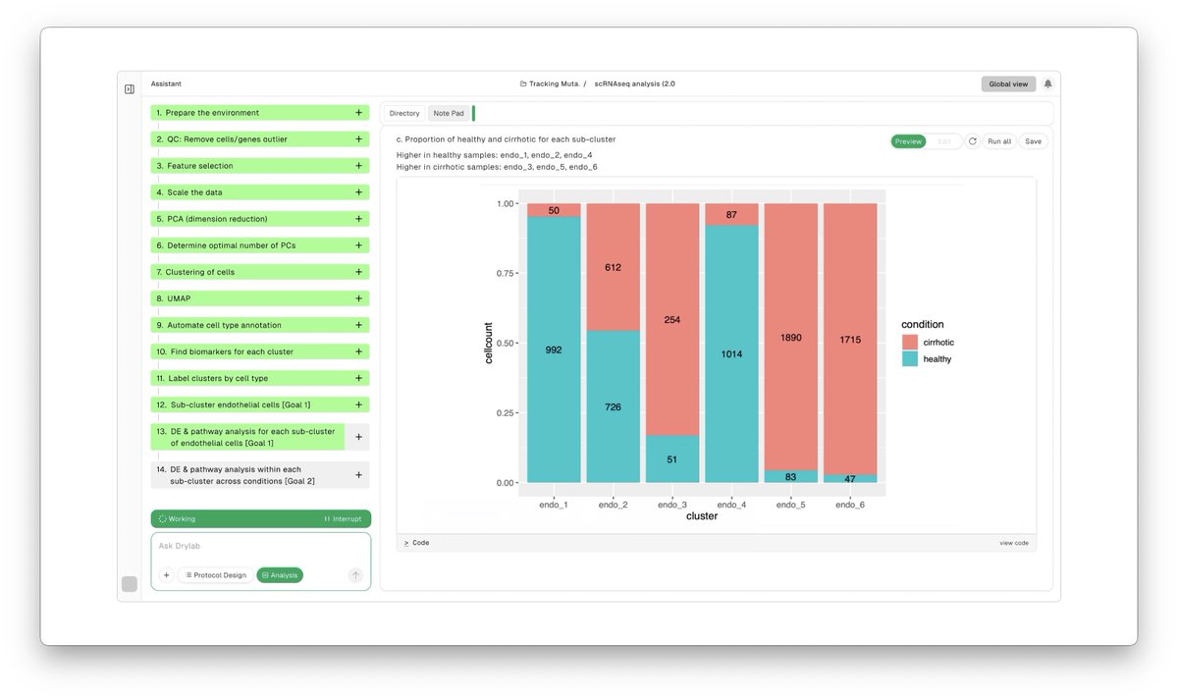This screenshot has height=699, width=1178.
Task: Click the view code link
Action: [1014, 543]
